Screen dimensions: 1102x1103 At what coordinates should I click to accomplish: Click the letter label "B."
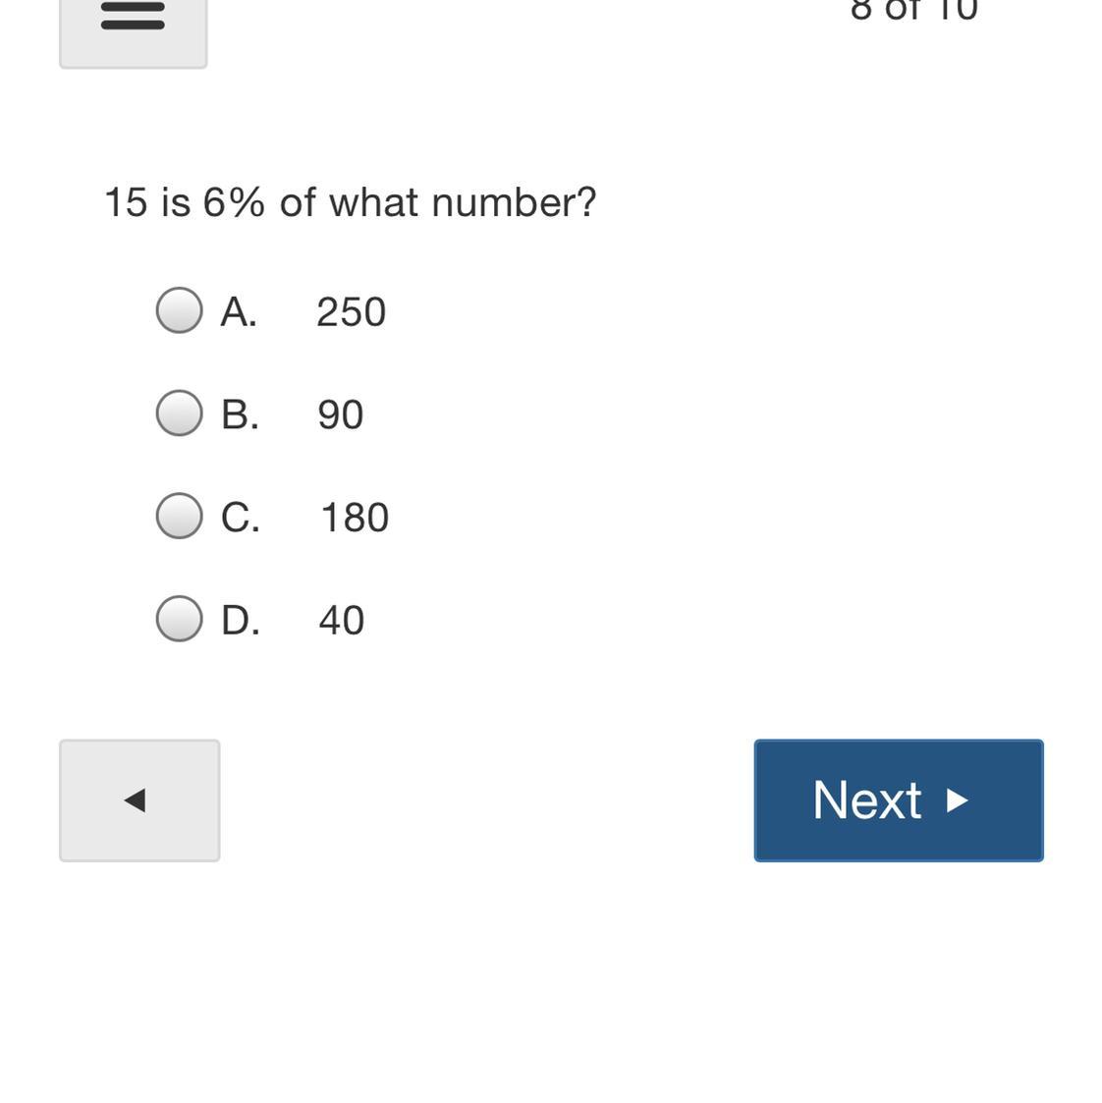coord(240,414)
